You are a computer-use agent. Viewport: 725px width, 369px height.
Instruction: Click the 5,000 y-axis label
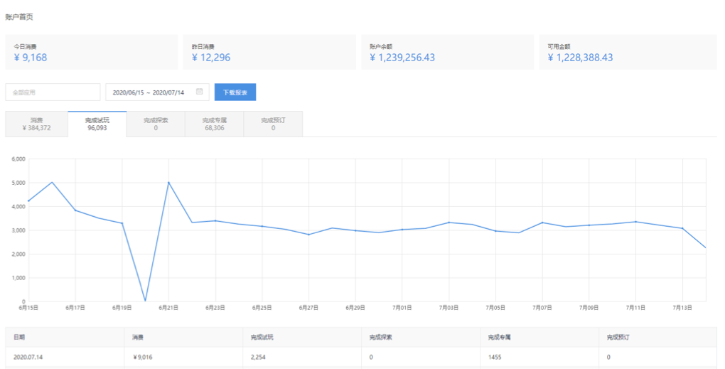click(x=18, y=183)
